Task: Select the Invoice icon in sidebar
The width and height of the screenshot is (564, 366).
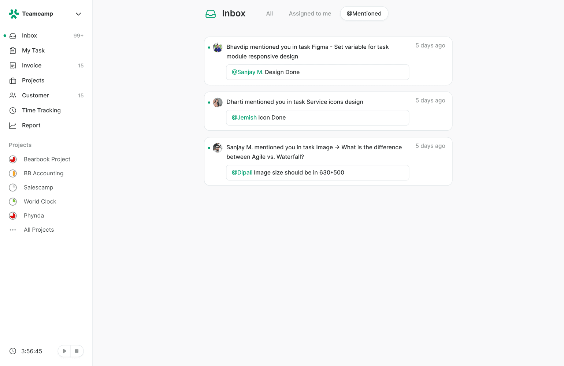Action: pyautogui.click(x=13, y=66)
